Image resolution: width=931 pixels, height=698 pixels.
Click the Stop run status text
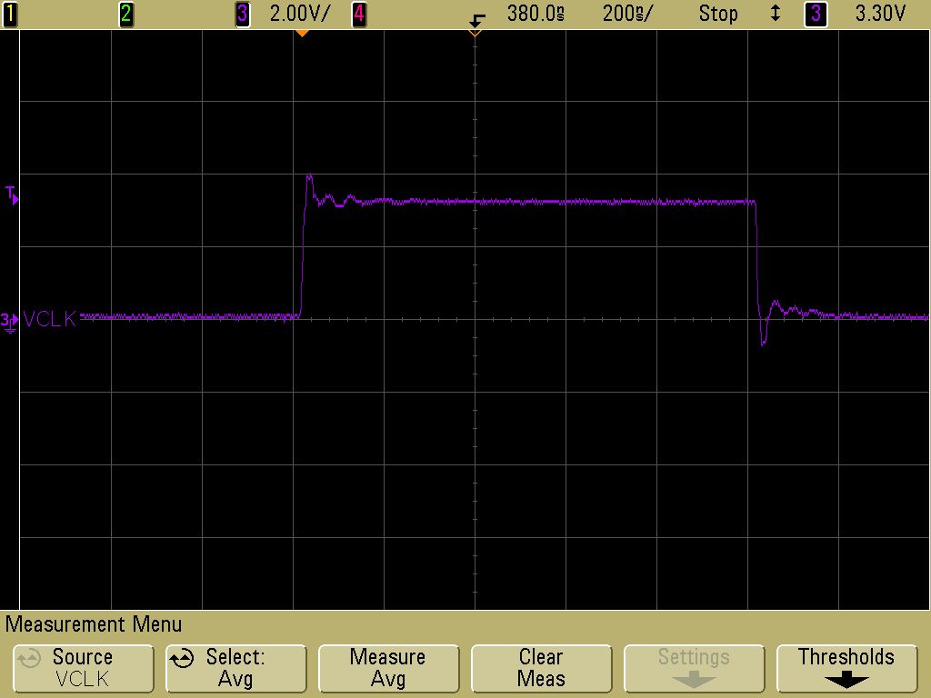[x=718, y=14]
